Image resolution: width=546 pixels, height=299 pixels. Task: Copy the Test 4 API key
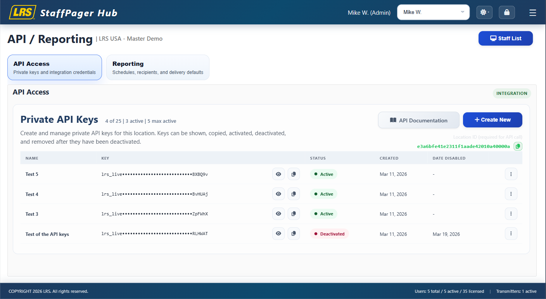[294, 194]
